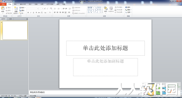Click the 转换为 SmartArt button

click(x=79, y=13)
